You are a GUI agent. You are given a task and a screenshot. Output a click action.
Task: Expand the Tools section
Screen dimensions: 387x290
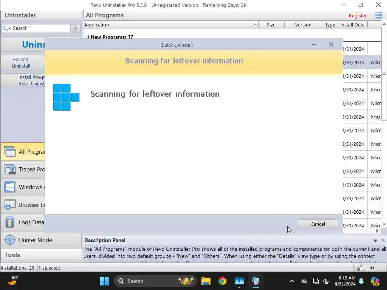pyautogui.click(x=41, y=255)
